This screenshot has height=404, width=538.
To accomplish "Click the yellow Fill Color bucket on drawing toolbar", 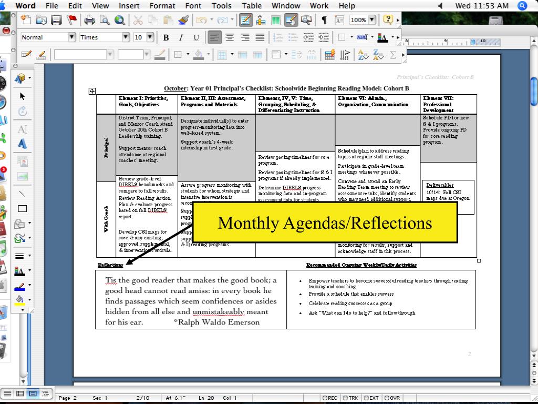I will tap(20, 300).
